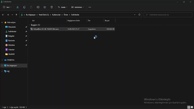The width and height of the screenshot is (194, 109).
Task: Click the Copy icon in toolbar
Action: (x=24, y=7)
